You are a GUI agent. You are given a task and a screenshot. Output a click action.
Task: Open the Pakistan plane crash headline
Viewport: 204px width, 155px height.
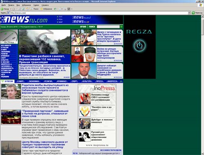click(x=42, y=59)
